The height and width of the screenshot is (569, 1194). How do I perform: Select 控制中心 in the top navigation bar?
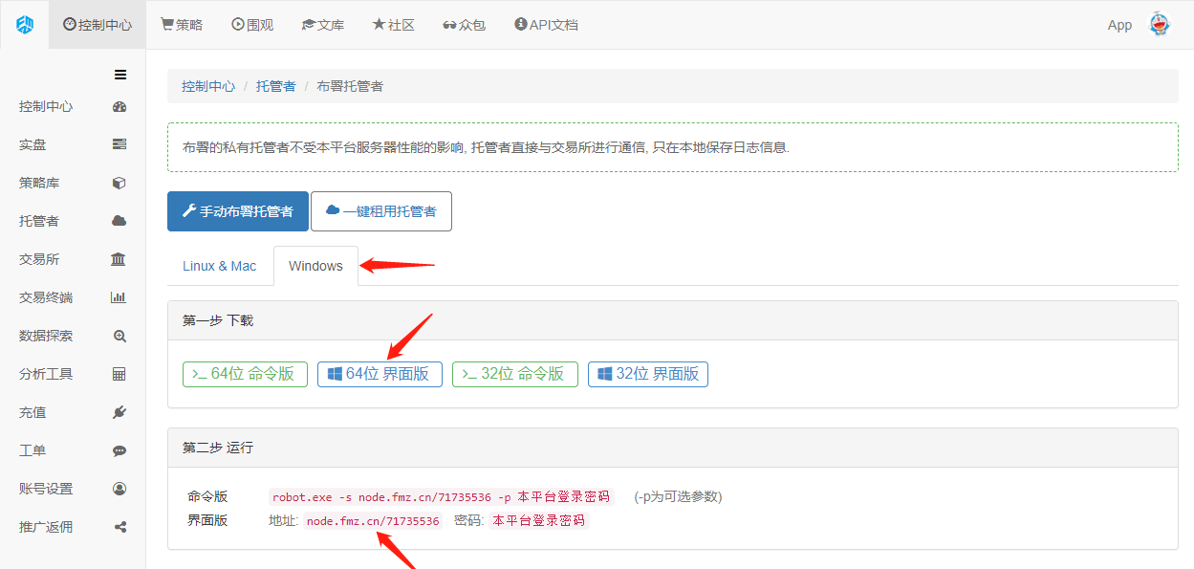pos(98,25)
